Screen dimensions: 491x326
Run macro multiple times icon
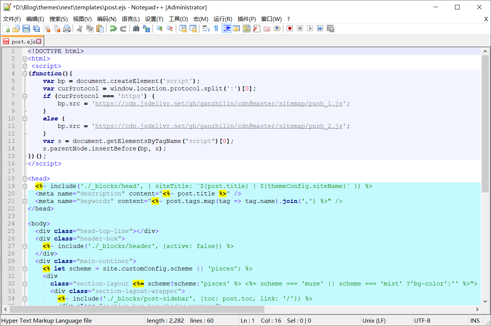point(320,29)
